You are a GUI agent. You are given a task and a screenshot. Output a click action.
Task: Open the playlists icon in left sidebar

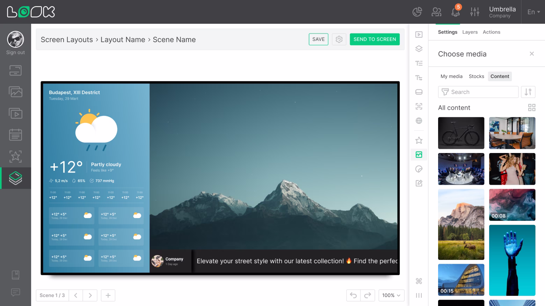pos(15,114)
